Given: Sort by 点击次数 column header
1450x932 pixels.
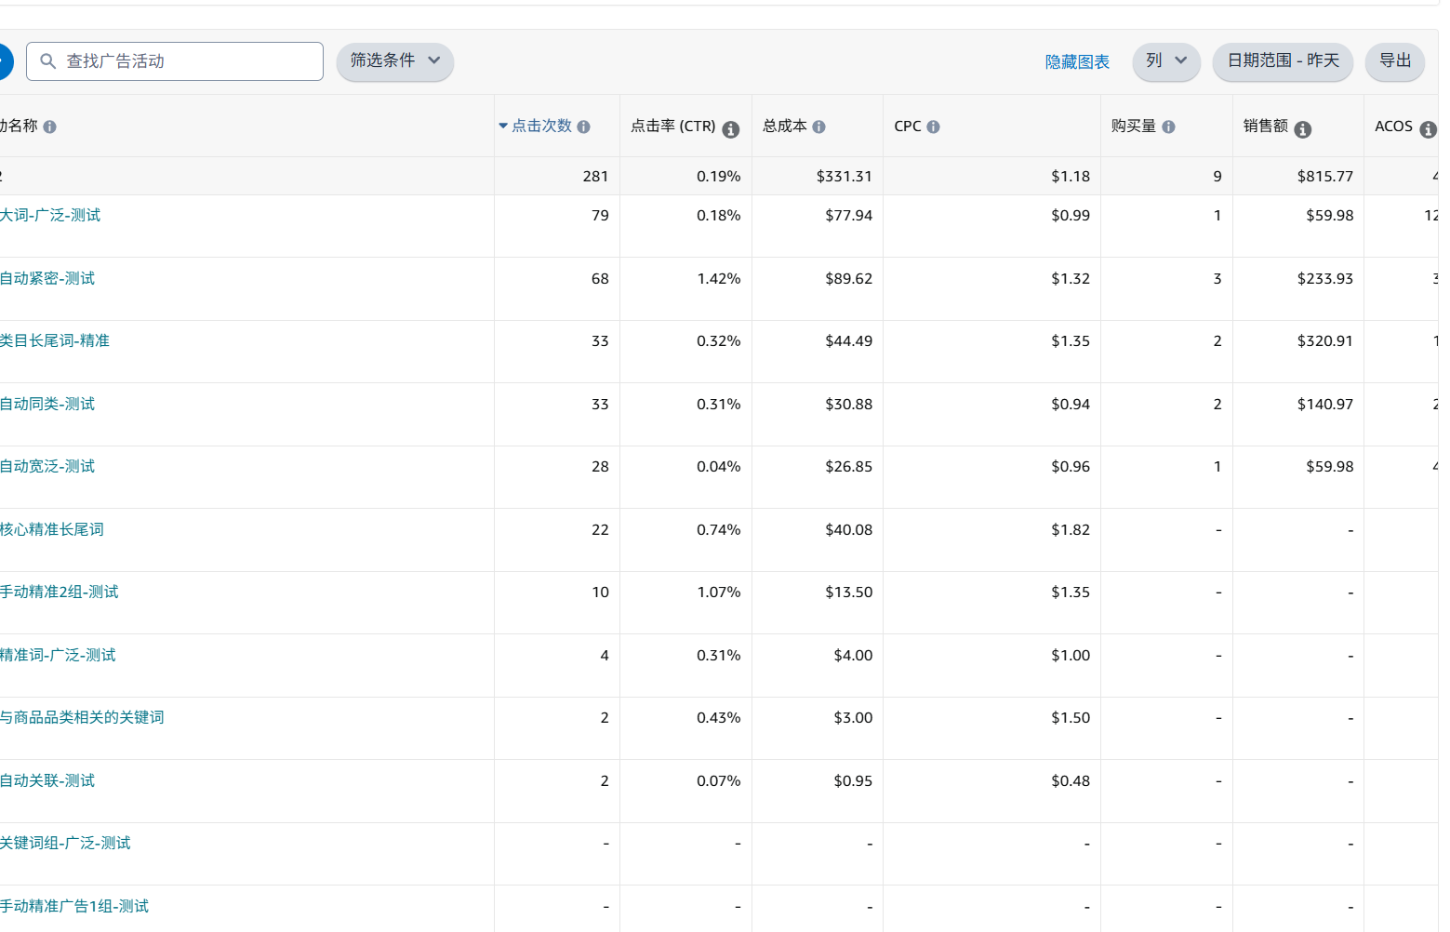Looking at the screenshot, I should pyautogui.click(x=541, y=126).
